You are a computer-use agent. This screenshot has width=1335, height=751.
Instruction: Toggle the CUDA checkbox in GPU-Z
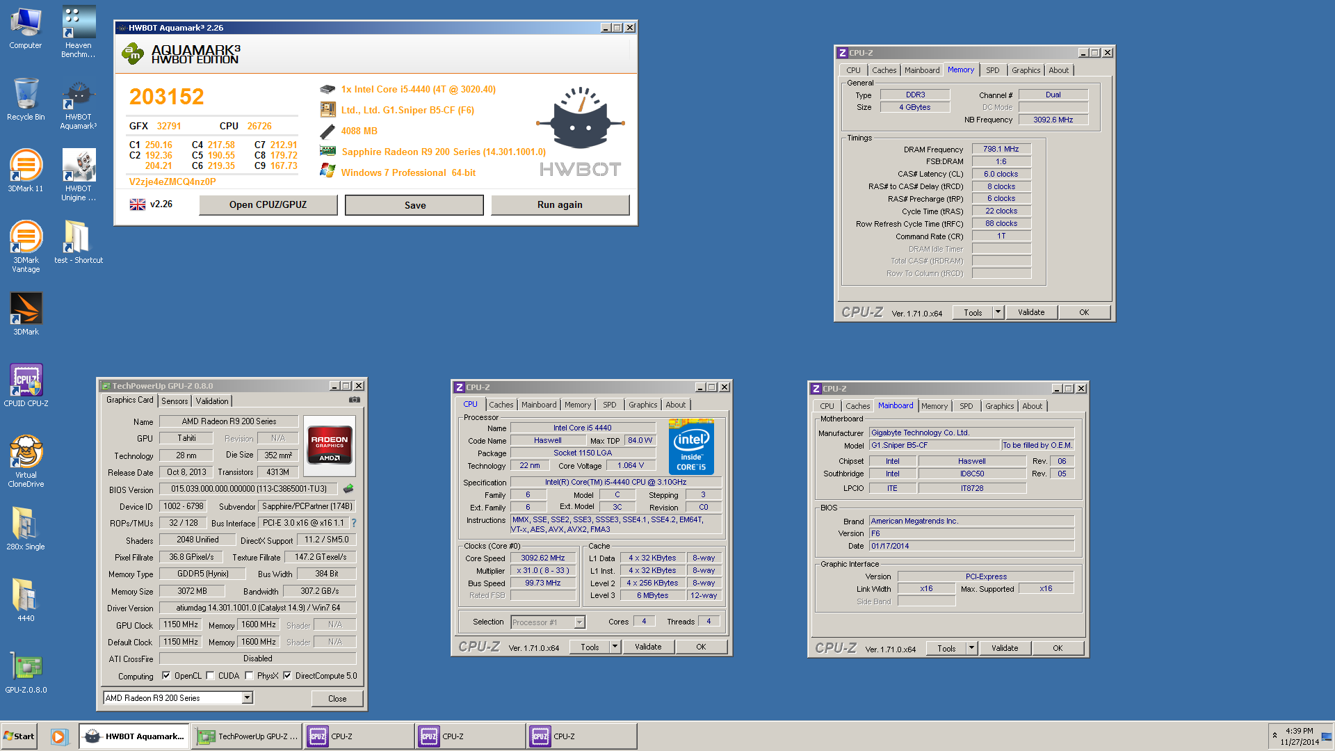pos(210,675)
